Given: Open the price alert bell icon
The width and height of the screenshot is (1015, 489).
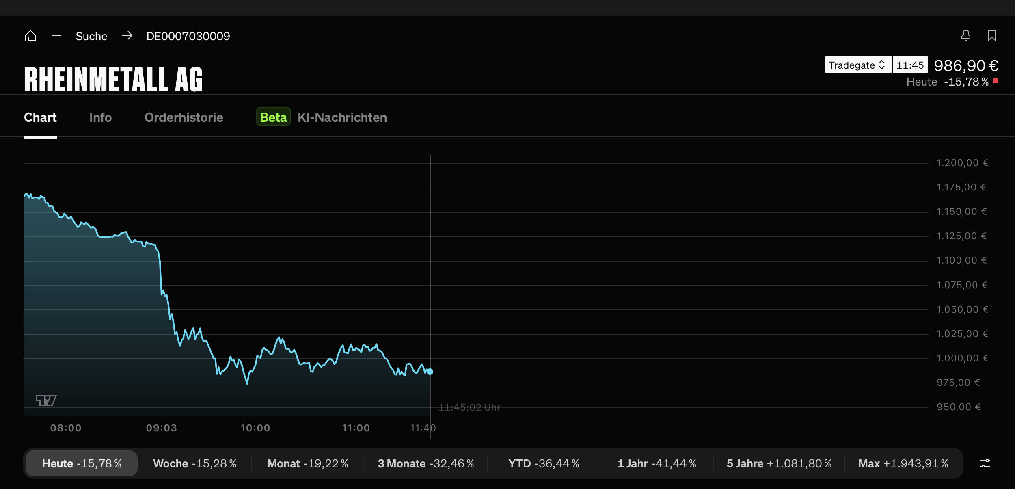Looking at the screenshot, I should [x=966, y=36].
